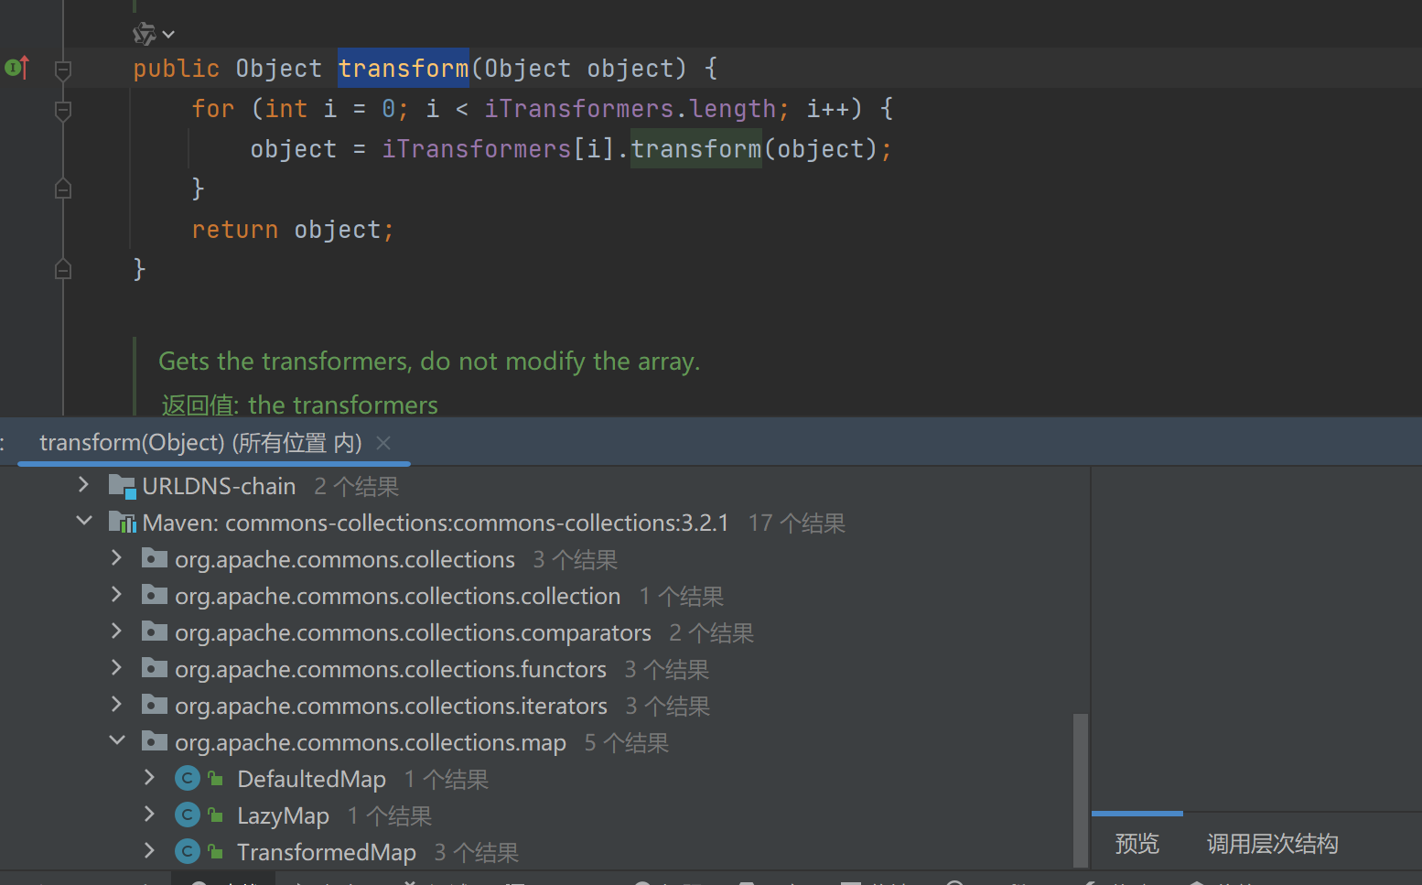Expand the org.apache.commons.collections.functors package
This screenshot has height=885, width=1422.
pyautogui.click(x=116, y=667)
